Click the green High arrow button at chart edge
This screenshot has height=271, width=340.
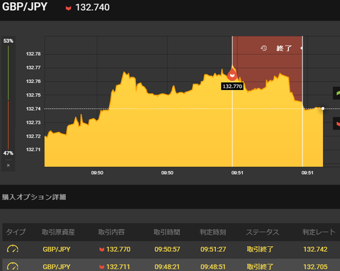[336, 93]
